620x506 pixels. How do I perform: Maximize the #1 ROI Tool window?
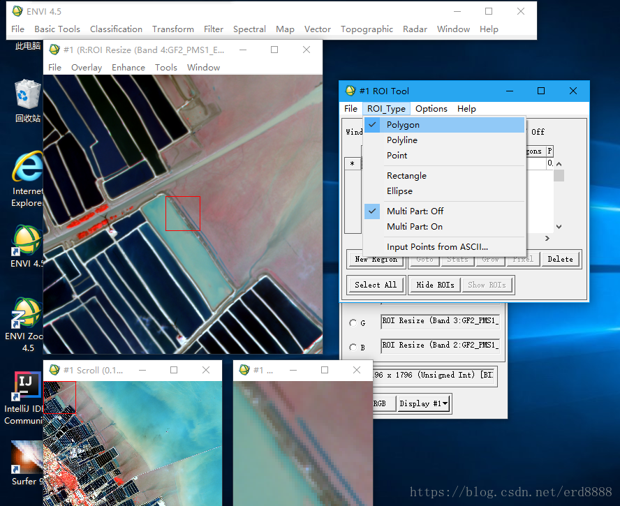[x=541, y=91]
